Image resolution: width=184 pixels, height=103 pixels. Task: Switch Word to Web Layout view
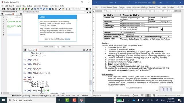pos(154,96)
